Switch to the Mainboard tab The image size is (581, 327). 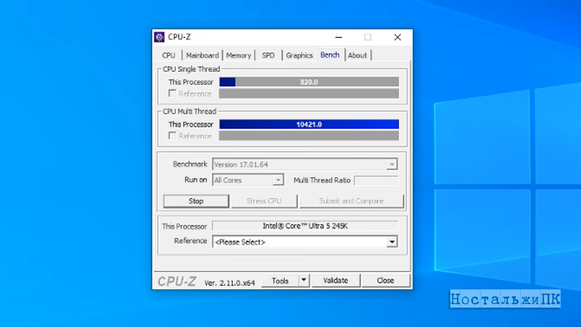[202, 55]
